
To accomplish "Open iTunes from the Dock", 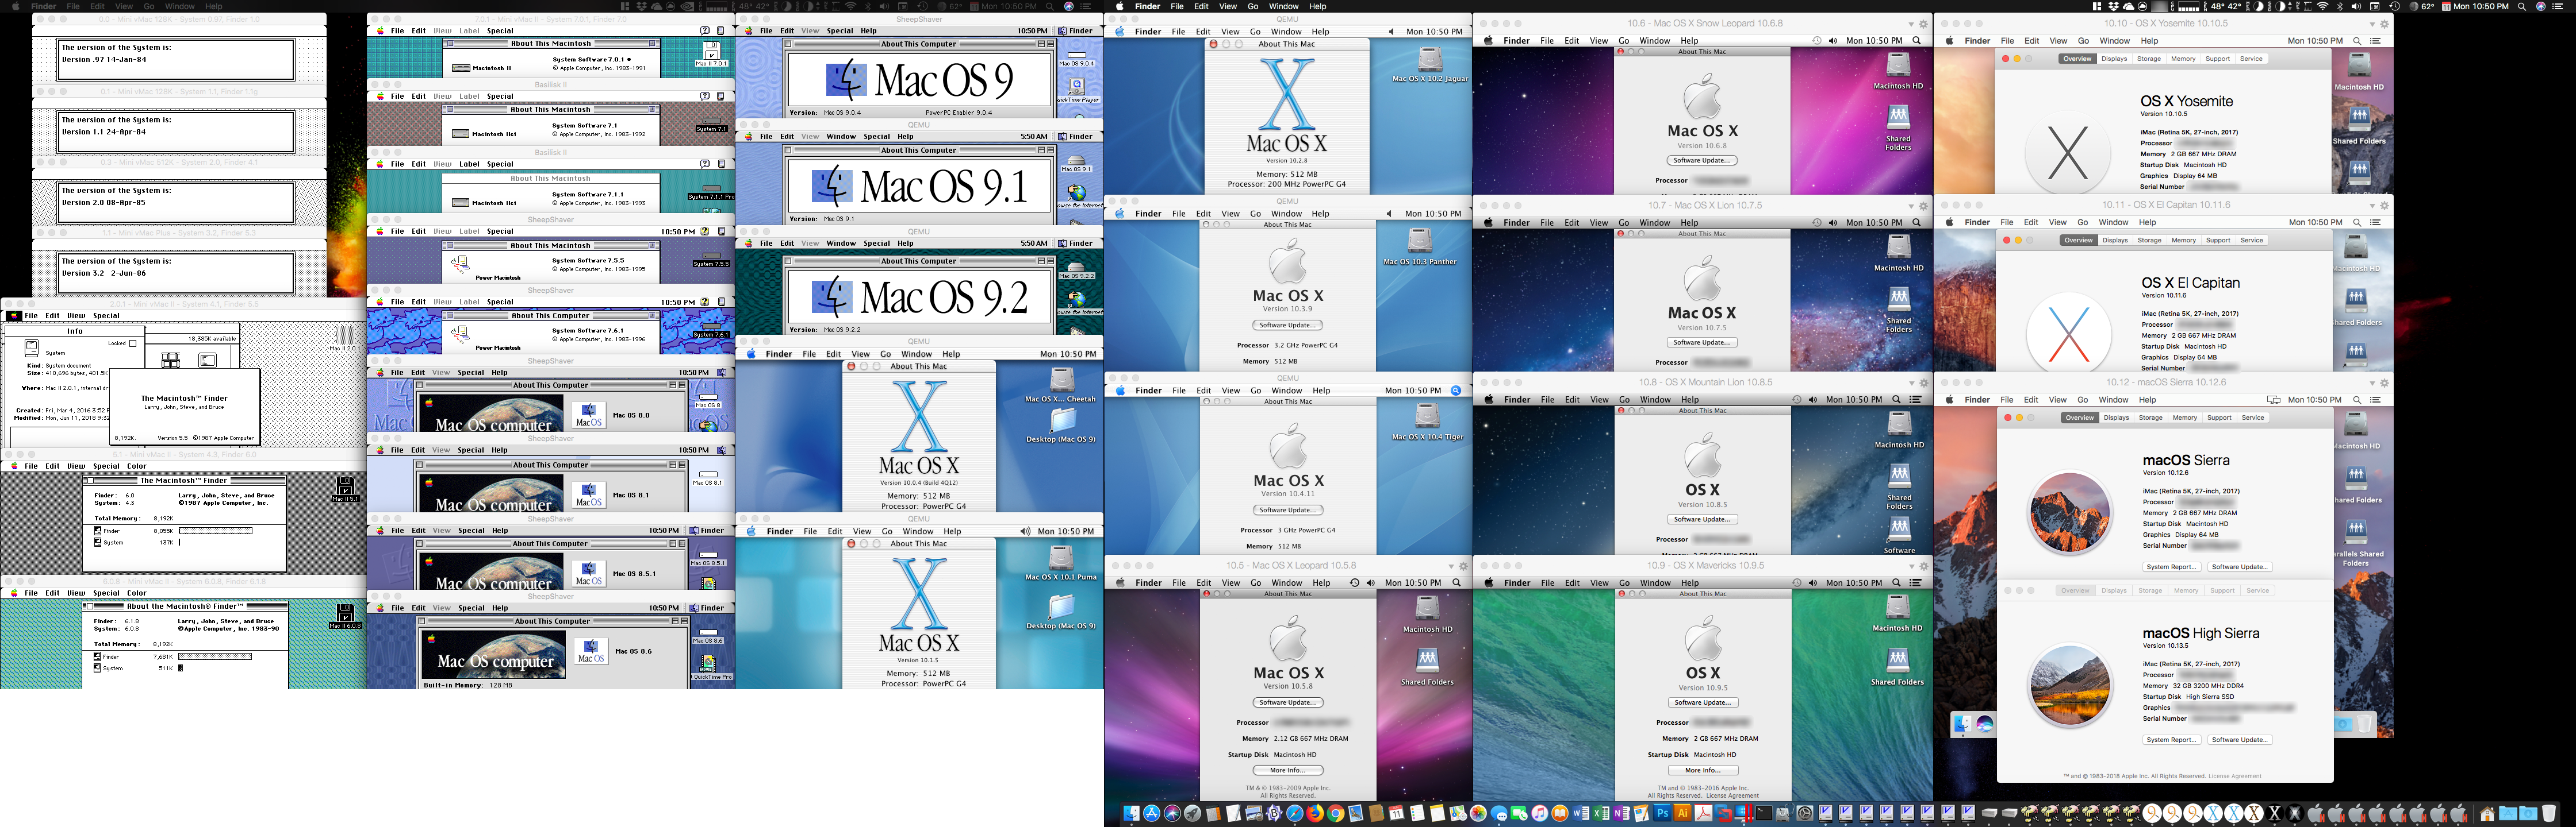I will [1539, 813].
